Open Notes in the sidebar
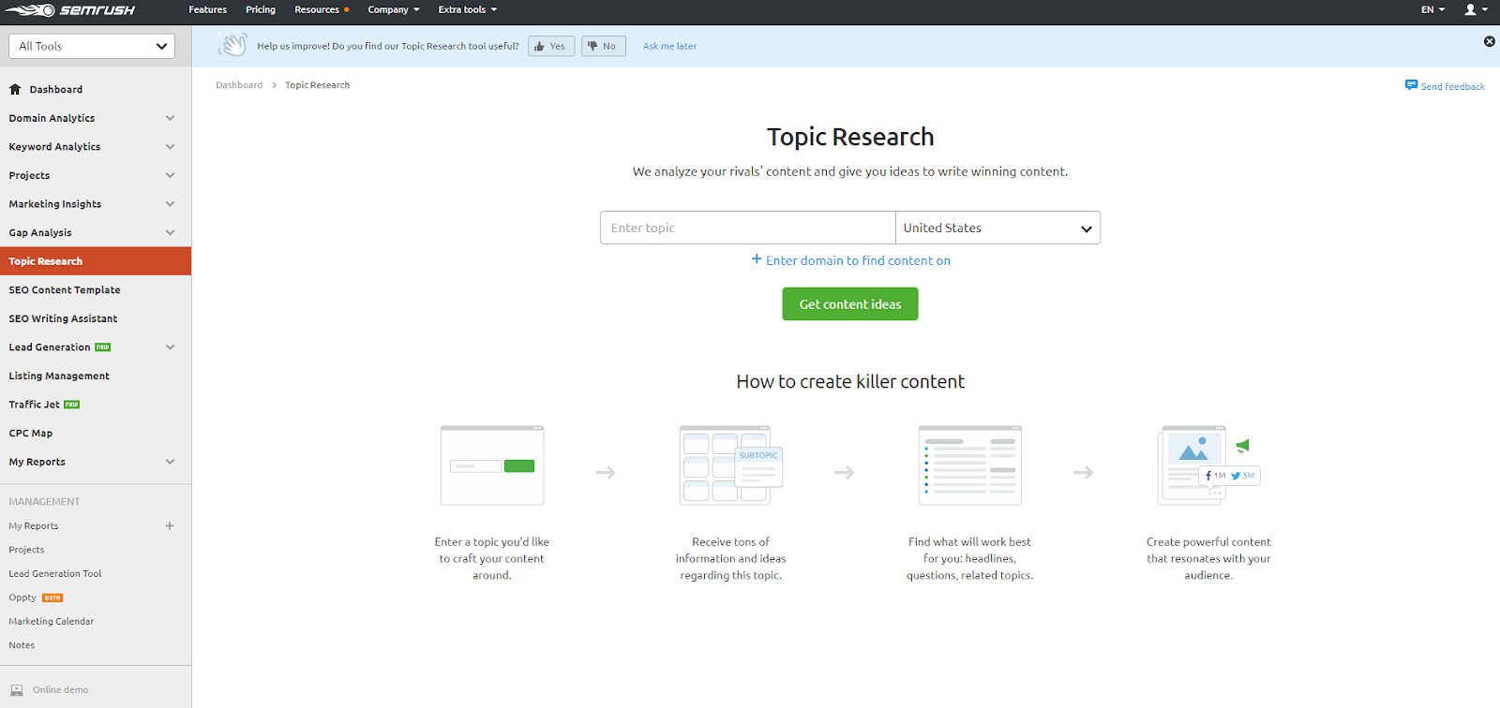This screenshot has width=1500, height=708. pos(22,645)
